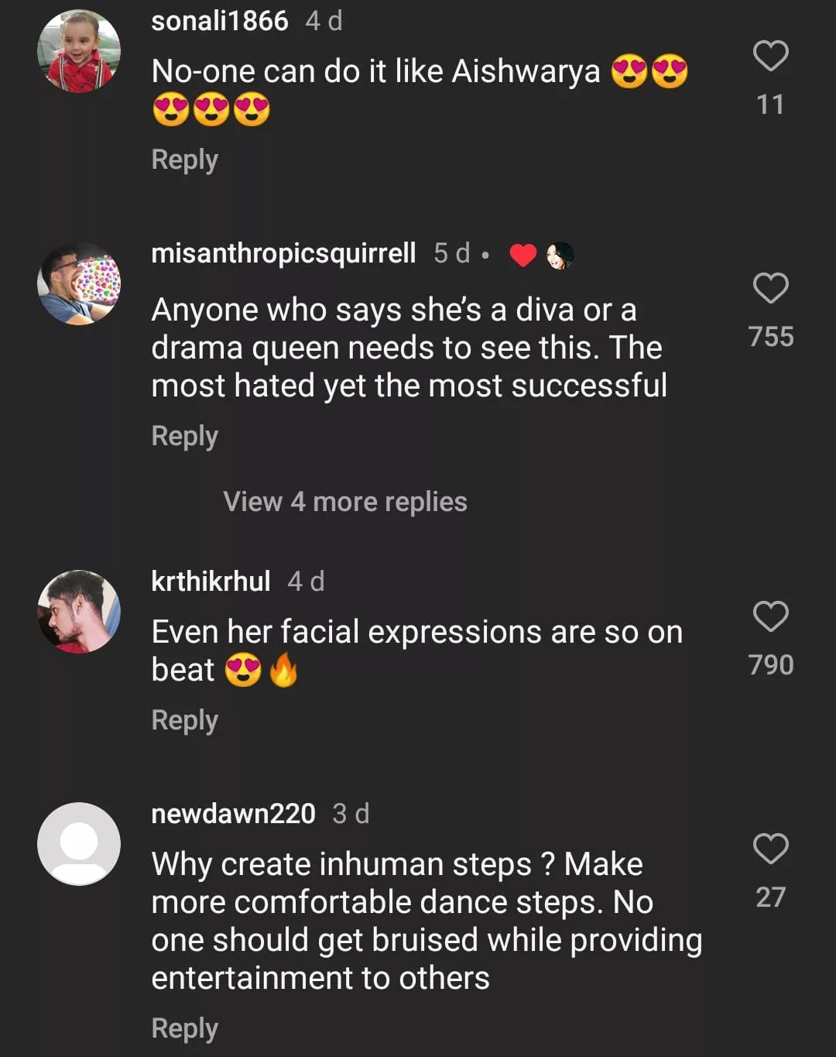
Task: Open the sonali1866 username link
Action: [220, 21]
